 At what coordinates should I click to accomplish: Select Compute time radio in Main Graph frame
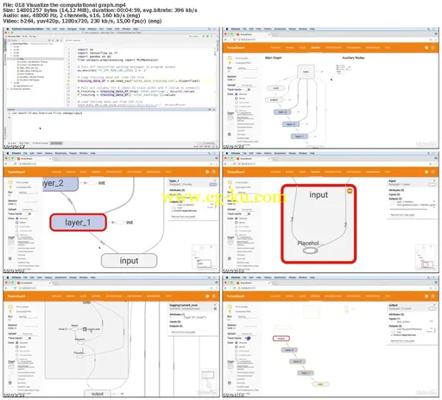click(237, 106)
